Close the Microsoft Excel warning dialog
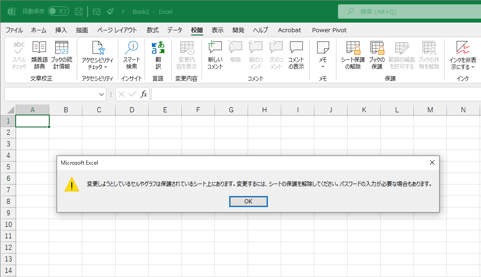The height and width of the screenshot is (277, 481). [x=432, y=162]
